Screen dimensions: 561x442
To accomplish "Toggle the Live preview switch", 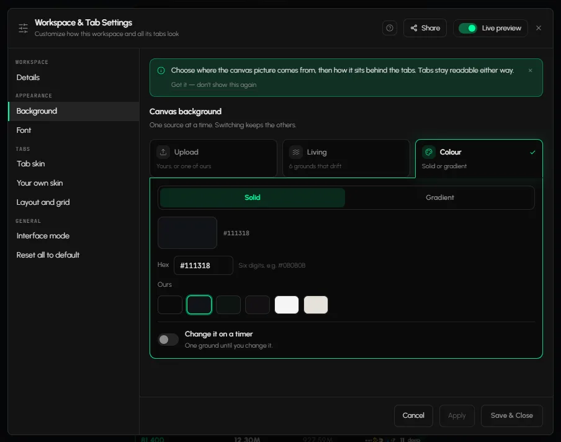I will [467, 28].
